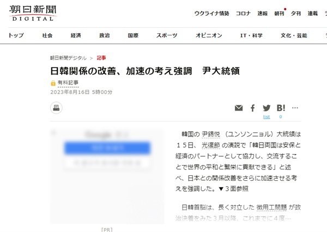Open 光復節 keyword link in article
The width and height of the screenshot is (327, 232).
coord(210,145)
